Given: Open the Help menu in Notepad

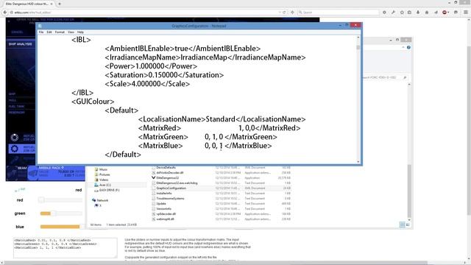Looking at the screenshot, I should [80, 32].
